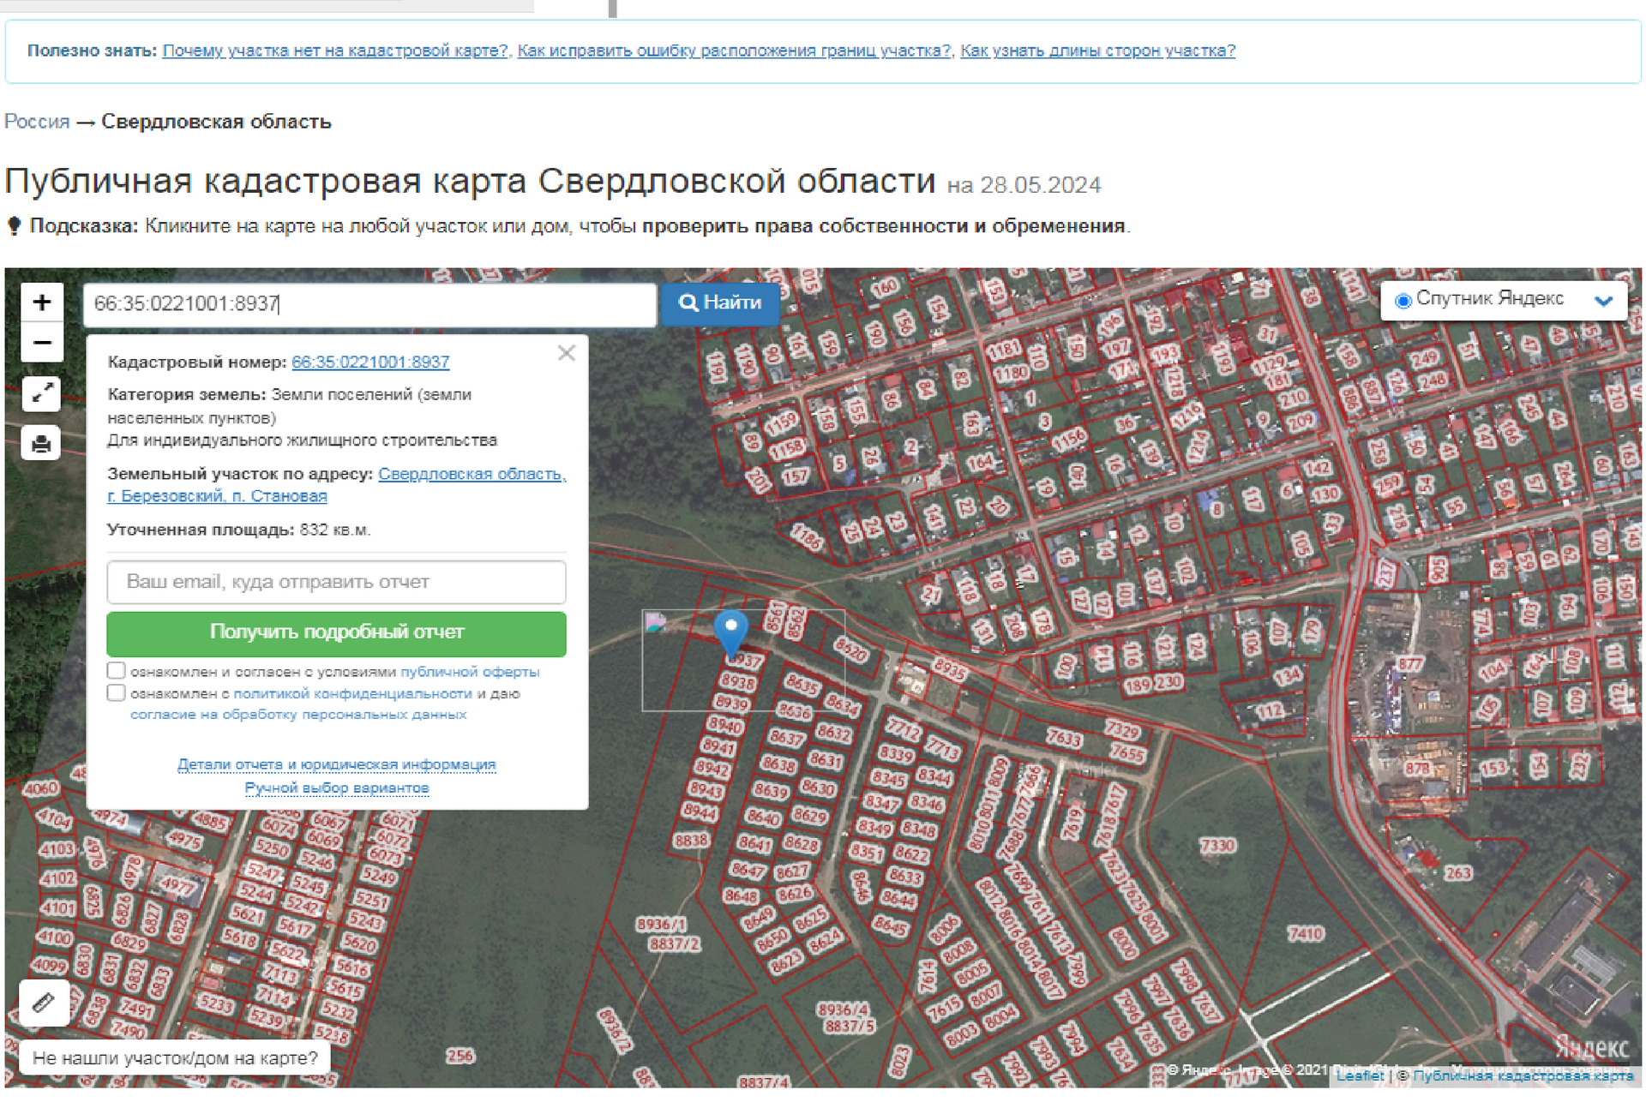The image size is (1646, 1102).
Task: Zoom in the map with plus button
Action: [x=42, y=302]
